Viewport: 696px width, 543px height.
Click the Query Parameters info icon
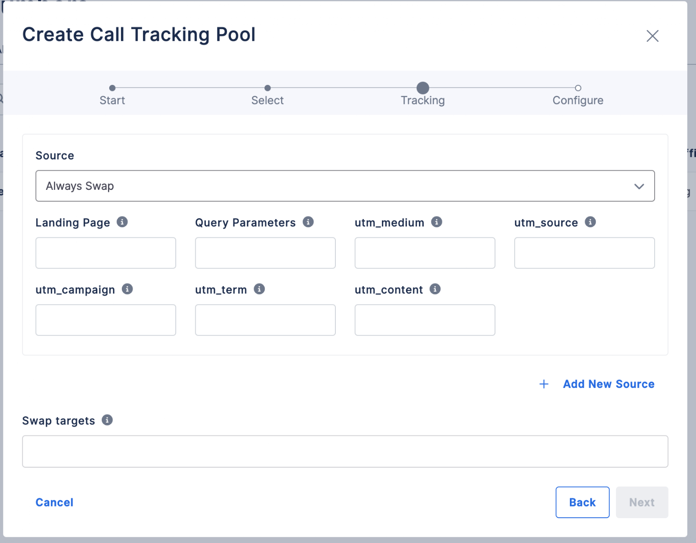(308, 222)
